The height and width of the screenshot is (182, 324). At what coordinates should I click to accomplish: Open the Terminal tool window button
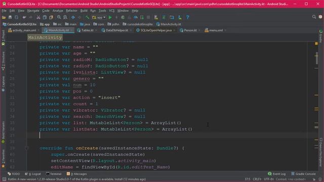(54, 174)
